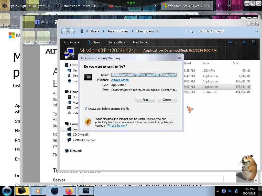Open the What's the risk link
Screen dimensions: 262x196
(117, 126)
